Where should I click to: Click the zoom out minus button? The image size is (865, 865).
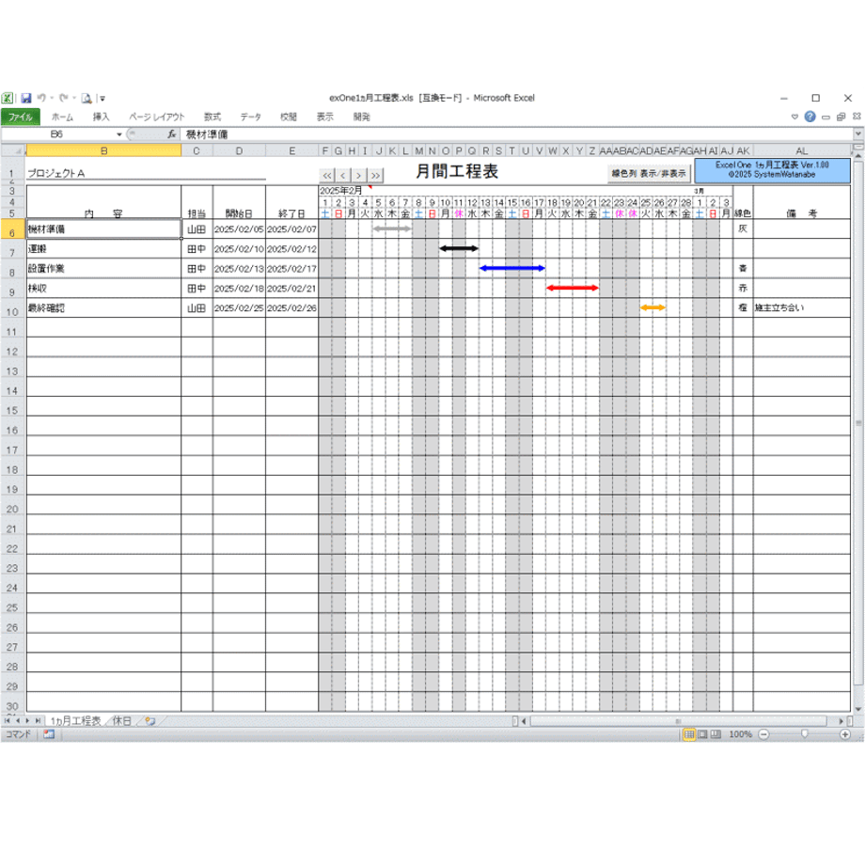[764, 734]
